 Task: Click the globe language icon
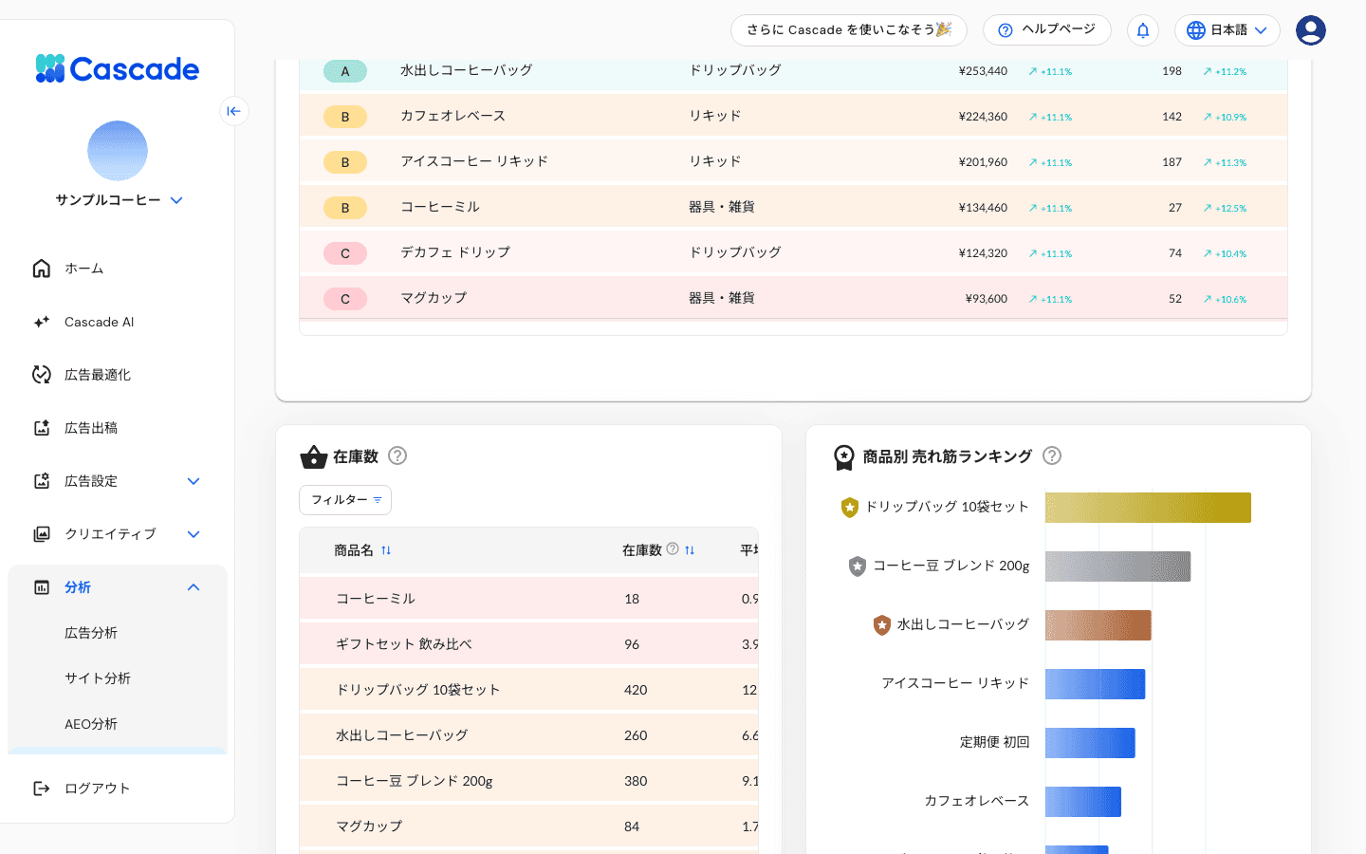point(1196,30)
